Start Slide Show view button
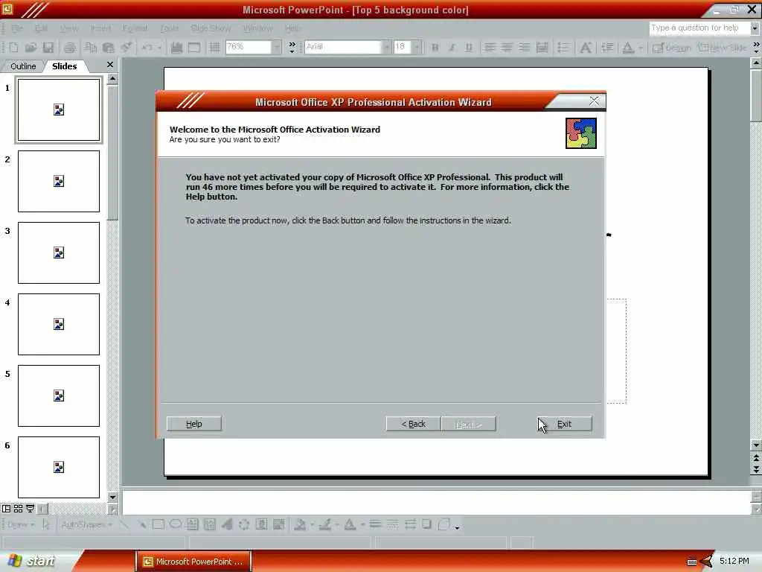762x572 pixels. click(30, 509)
